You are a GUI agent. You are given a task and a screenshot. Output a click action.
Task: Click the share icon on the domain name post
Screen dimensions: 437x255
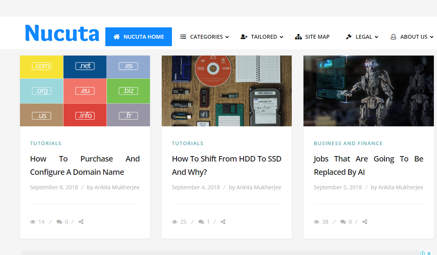81,222
